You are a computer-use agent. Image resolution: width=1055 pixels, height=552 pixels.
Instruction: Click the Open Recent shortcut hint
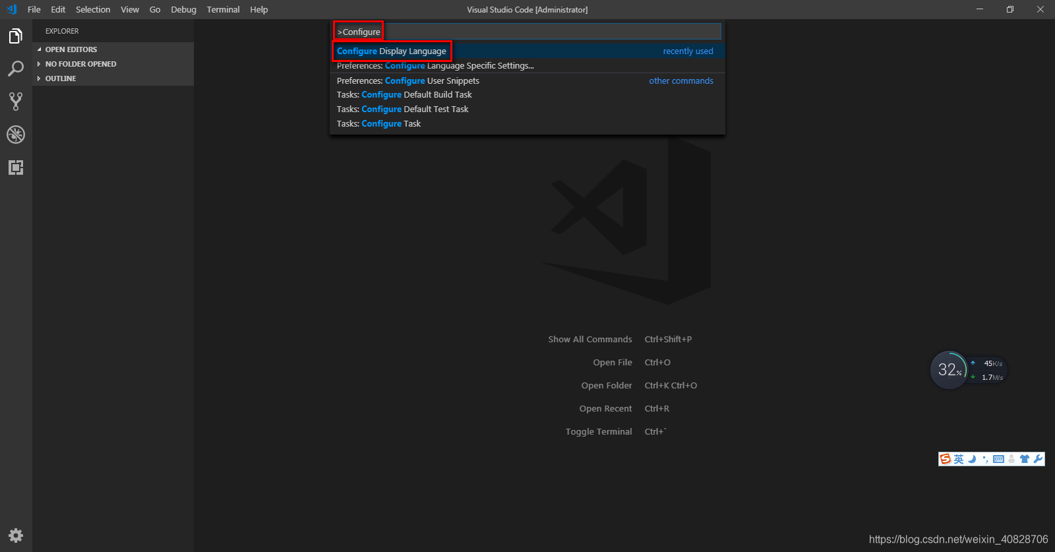605,408
